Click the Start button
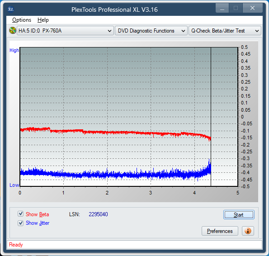This screenshot has width=269, height=256. coord(239,215)
